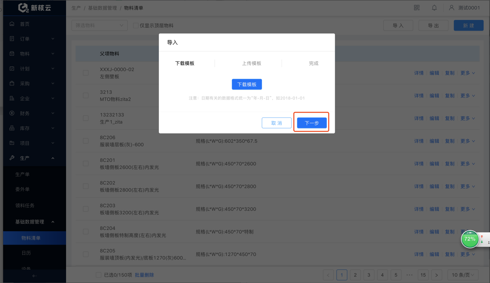The image size is (490, 283).
Task: Toggle the select-all checkbox near 已选0/150项
Action: pyautogui.click(x=98, y=275)
